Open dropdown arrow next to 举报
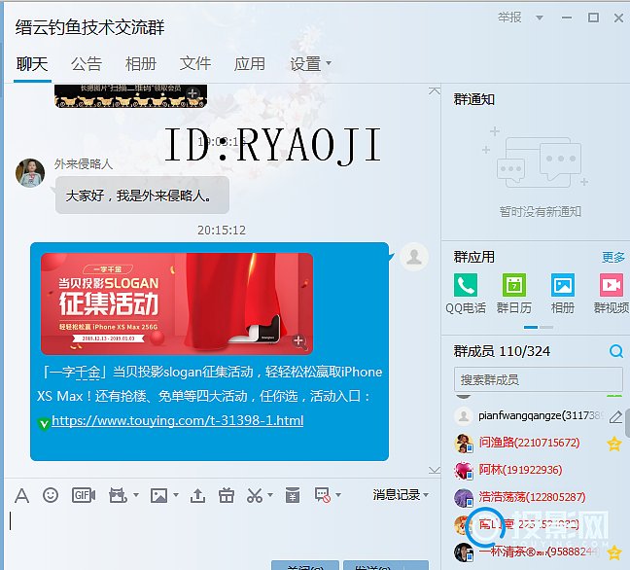The image size is (630, 570). pyautogui.click(x=530, y=18)
